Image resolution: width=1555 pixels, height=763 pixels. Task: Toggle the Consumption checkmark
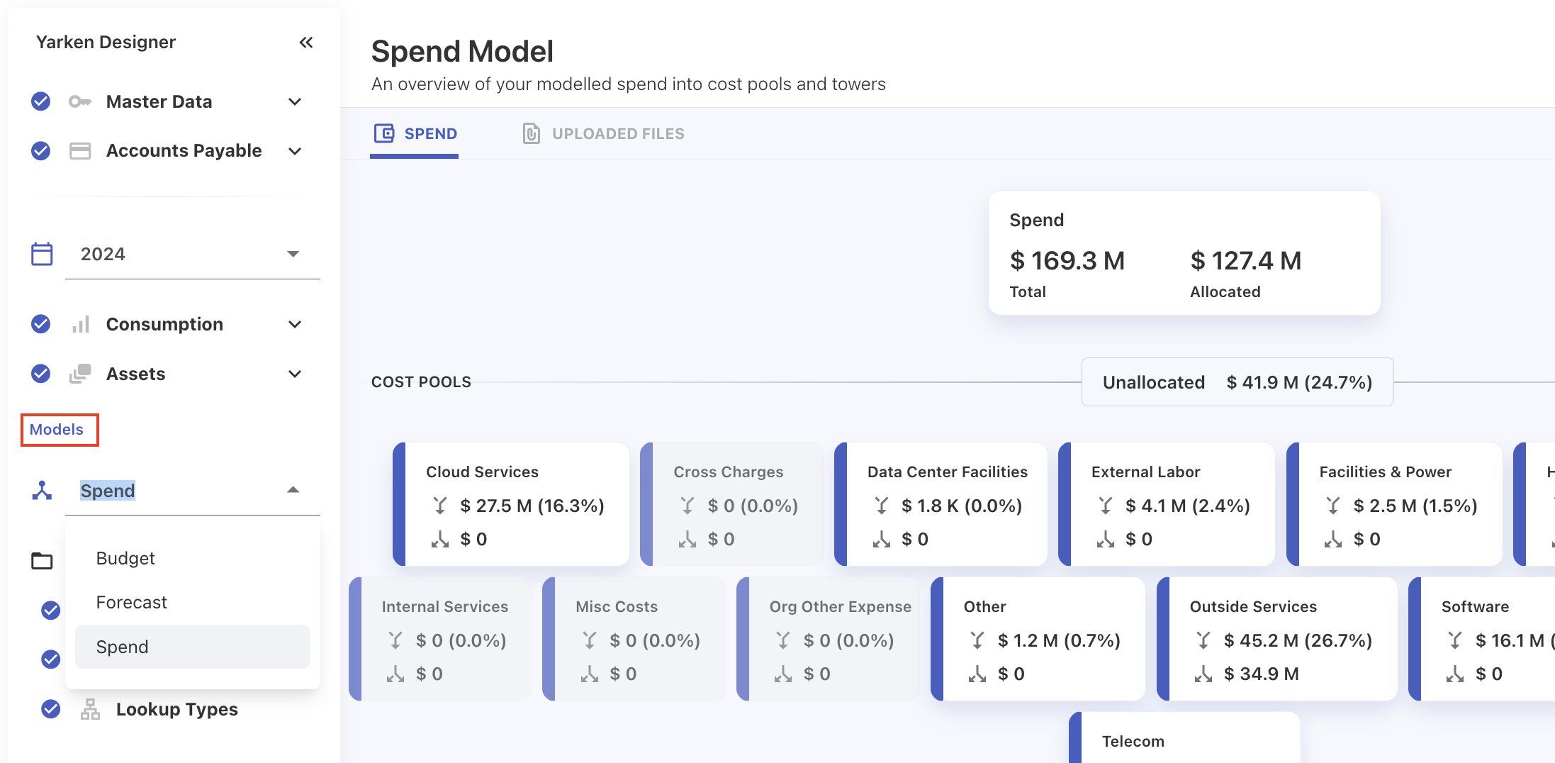(x=41, y=325)
